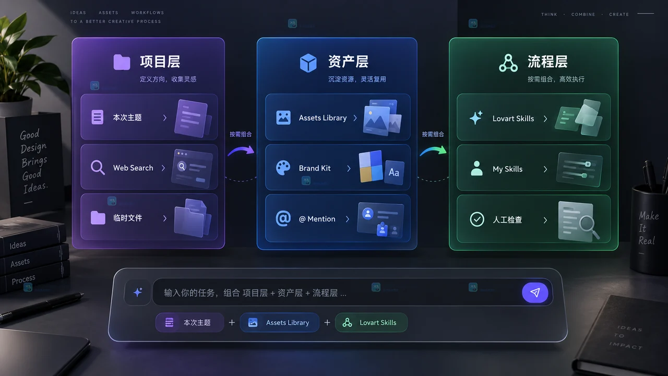Select the 资产层 panel title

pos(348,62)
